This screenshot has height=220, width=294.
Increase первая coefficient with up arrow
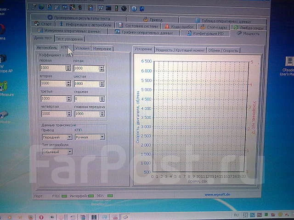coord(68,66)
